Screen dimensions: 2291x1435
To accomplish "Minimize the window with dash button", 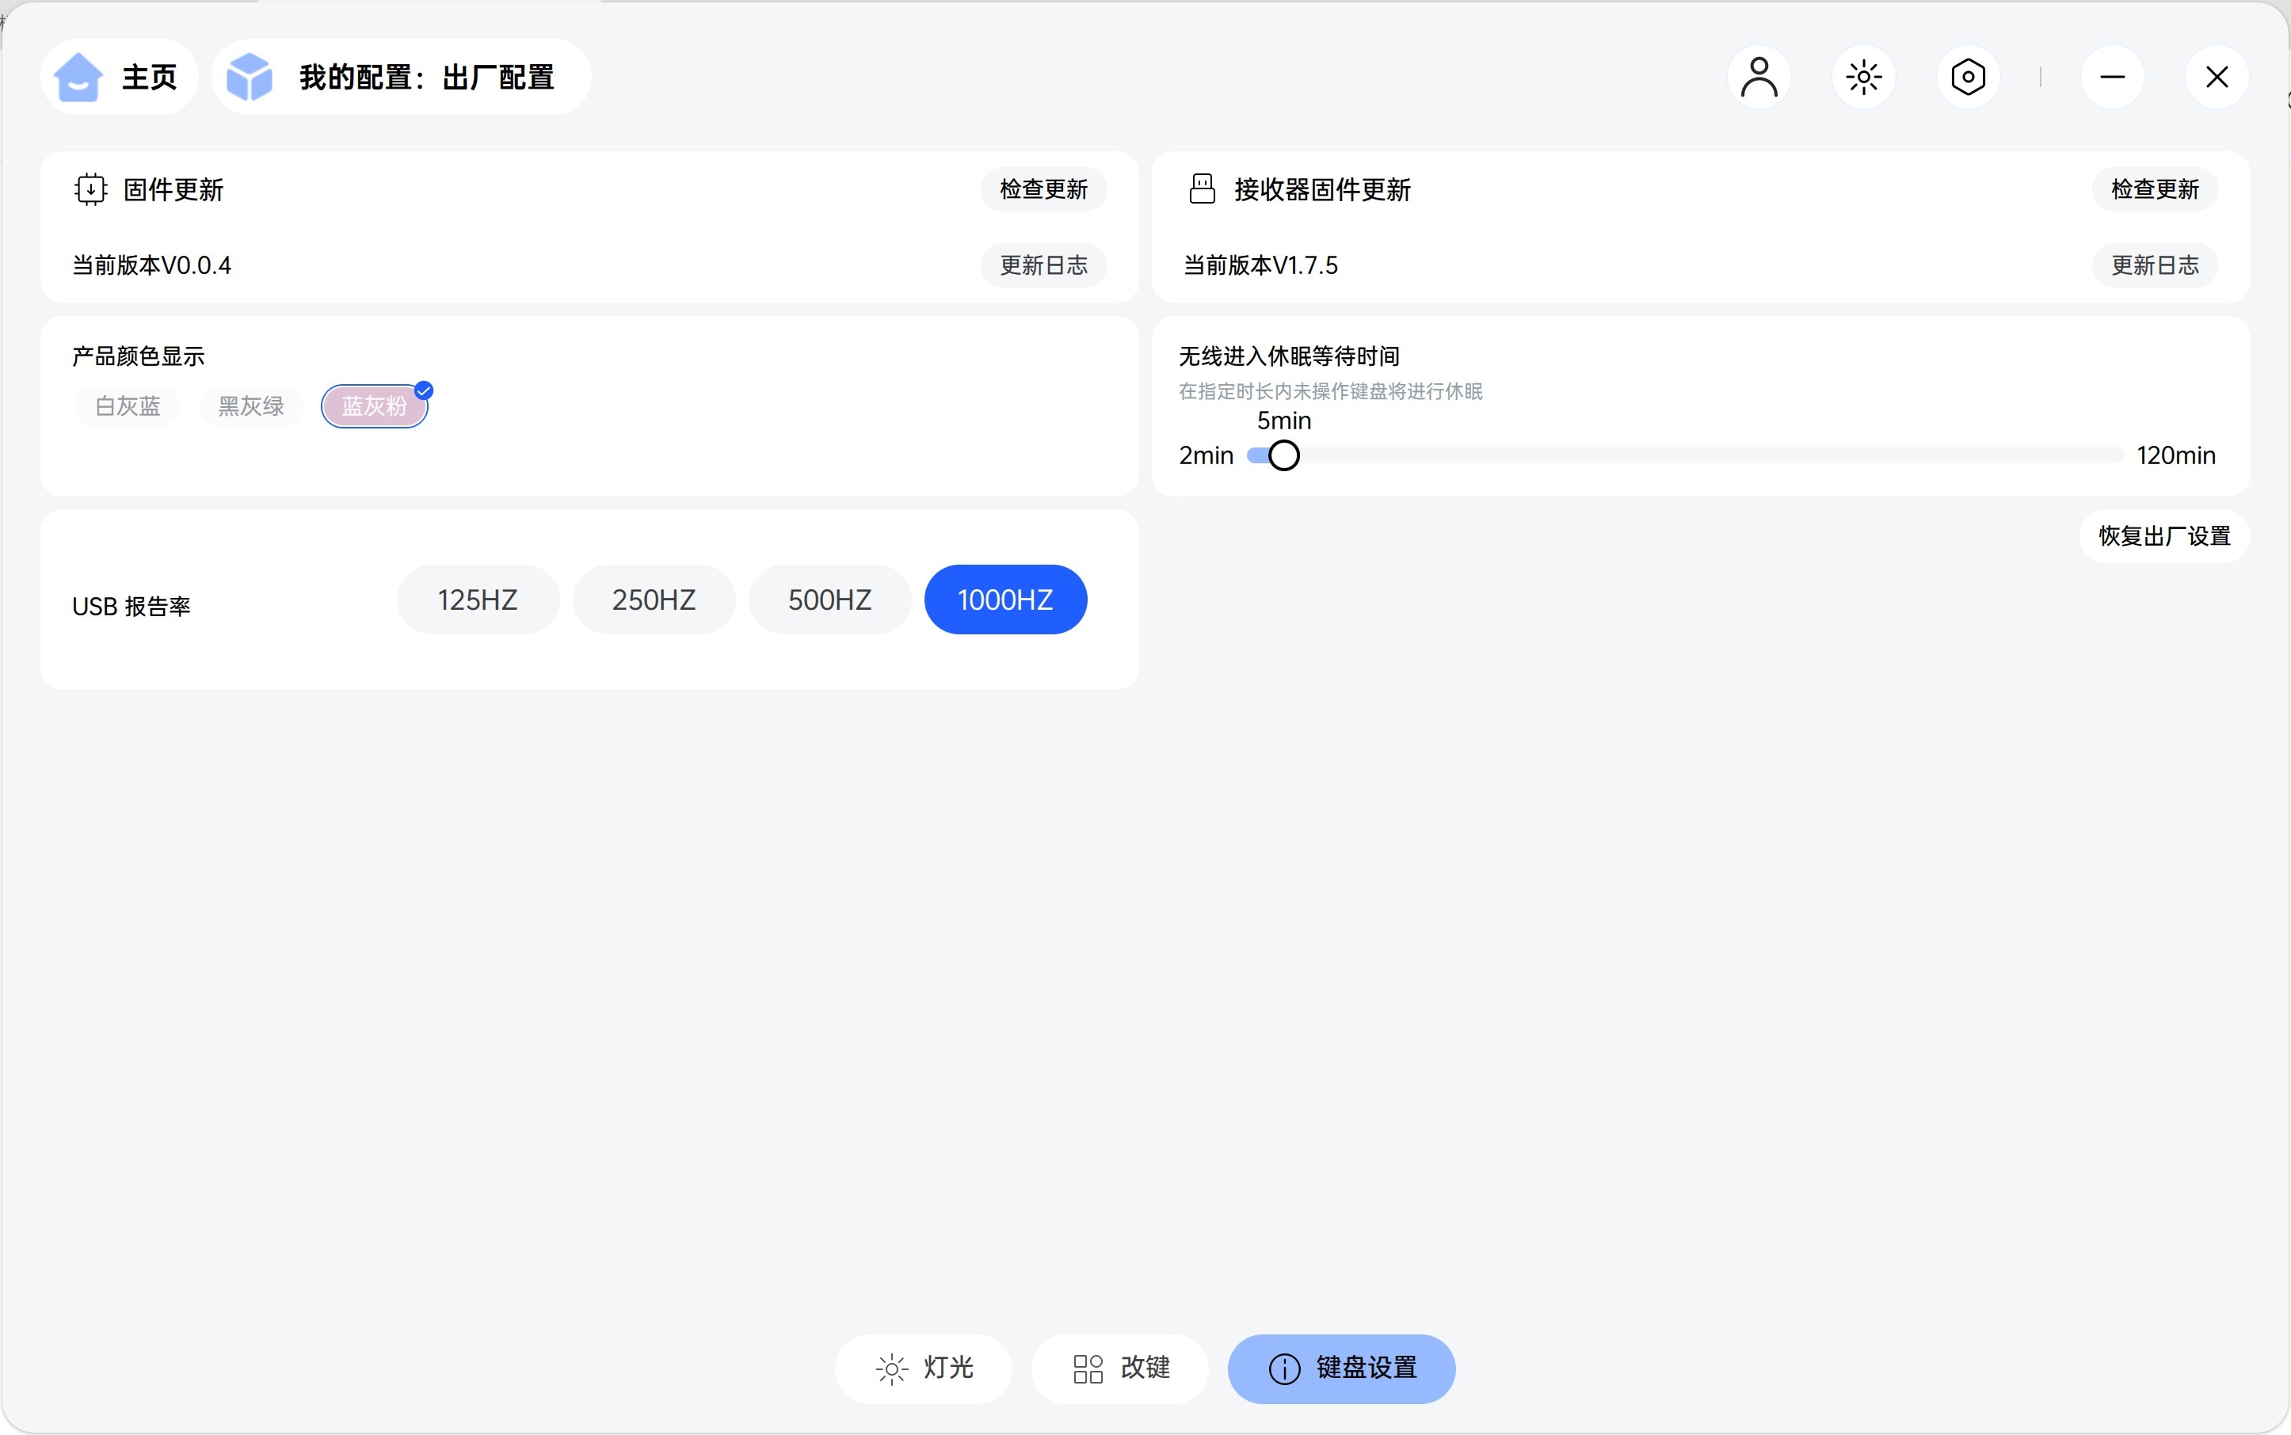I will click(2113, 77).
